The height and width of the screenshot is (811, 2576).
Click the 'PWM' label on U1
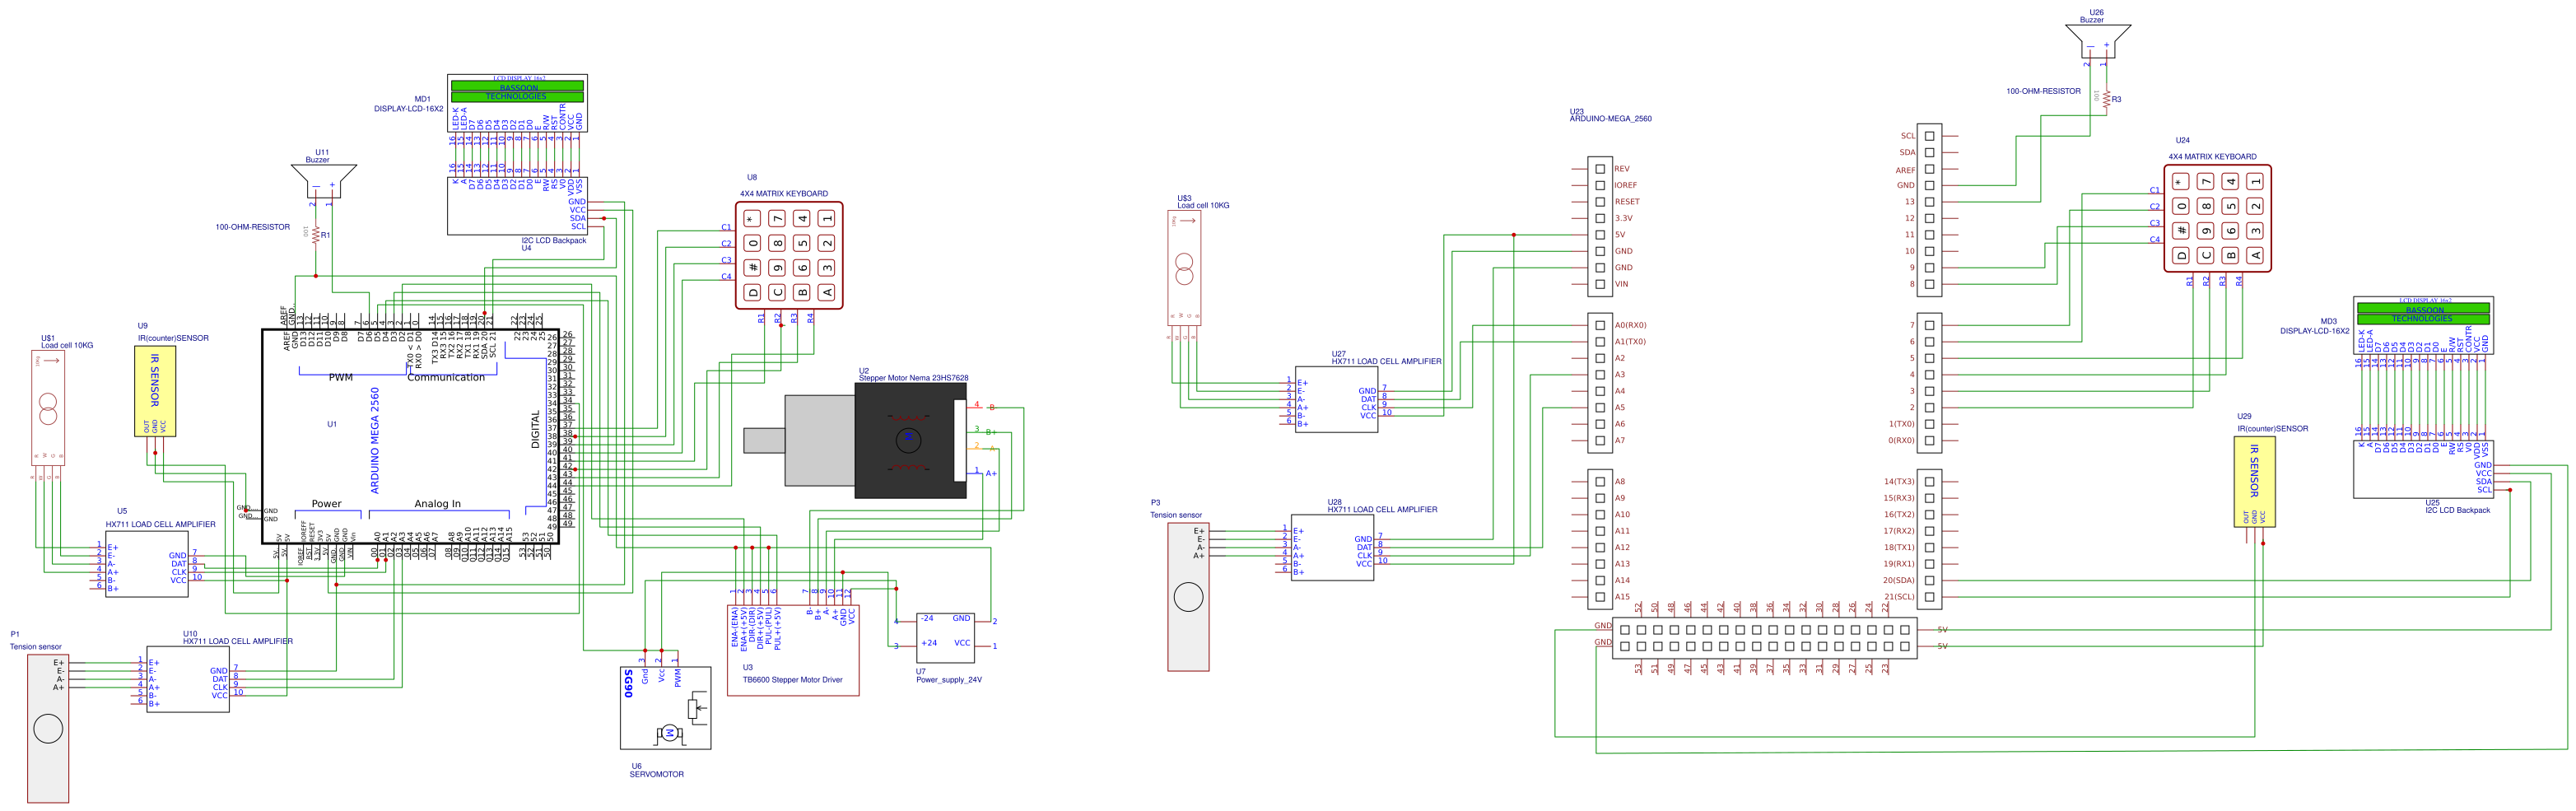coord(341,377)
